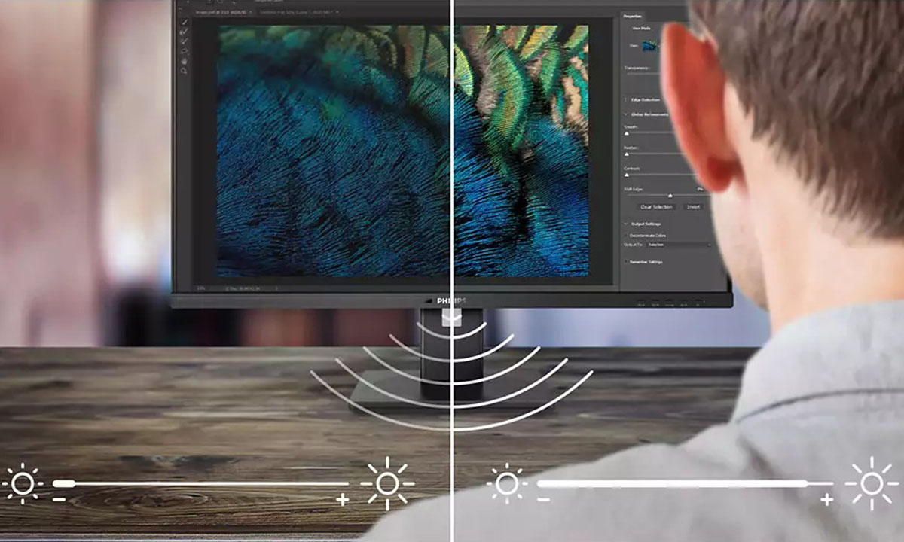Switch to the Properties panel tab
Image resolution: width=904 pixels, height=542 pixels.
coord(632,16)
